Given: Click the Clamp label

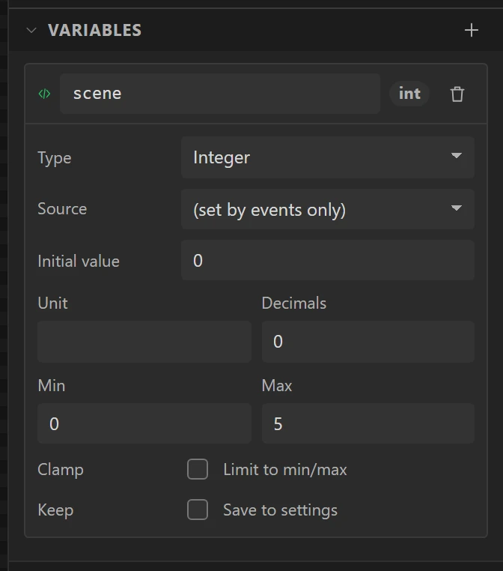Looking at the screenshot, I should coord(61,469).
